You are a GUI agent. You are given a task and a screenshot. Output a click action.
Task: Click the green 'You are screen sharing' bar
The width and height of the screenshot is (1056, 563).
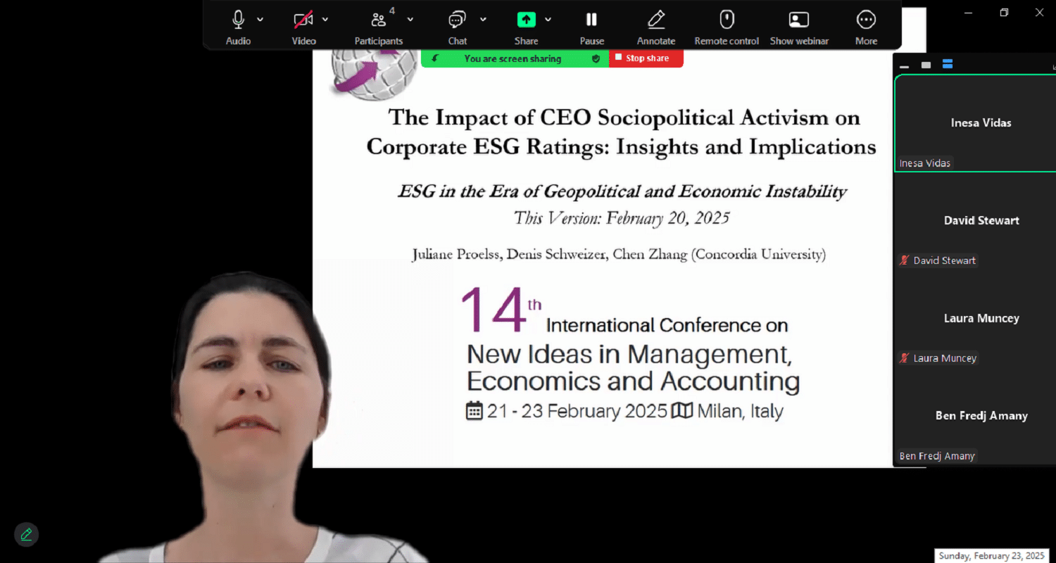tap(513, 59)
